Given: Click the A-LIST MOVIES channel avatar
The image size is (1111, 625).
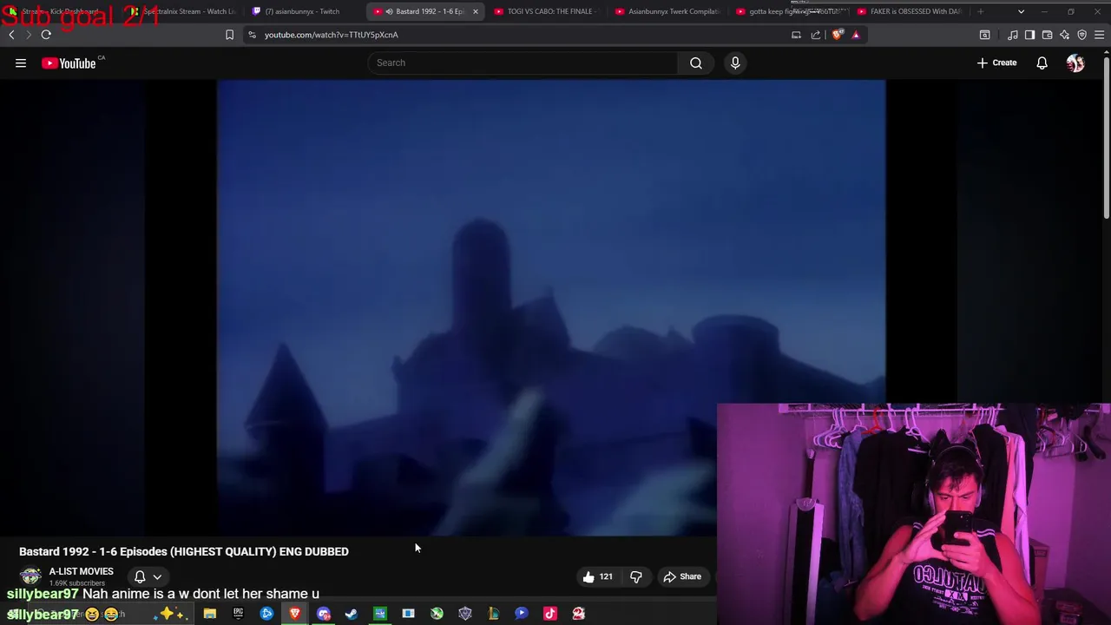Looking at the screenshot, I should coord(30,576).
